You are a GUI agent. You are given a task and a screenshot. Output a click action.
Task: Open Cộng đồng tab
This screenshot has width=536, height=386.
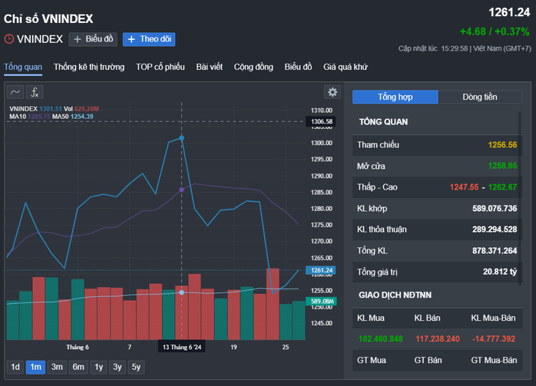coord(253,67)
